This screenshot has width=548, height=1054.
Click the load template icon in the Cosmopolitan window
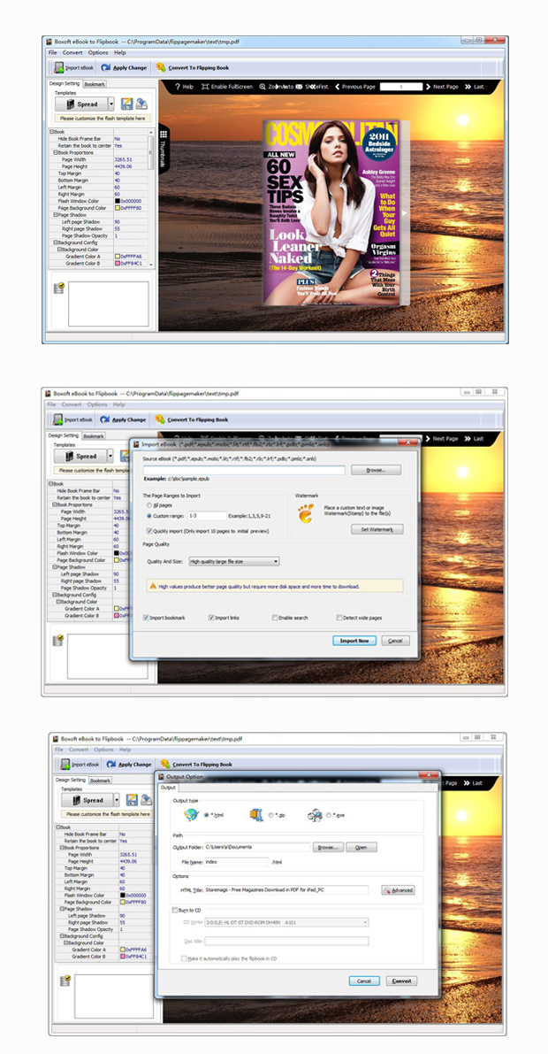[141, 104]
